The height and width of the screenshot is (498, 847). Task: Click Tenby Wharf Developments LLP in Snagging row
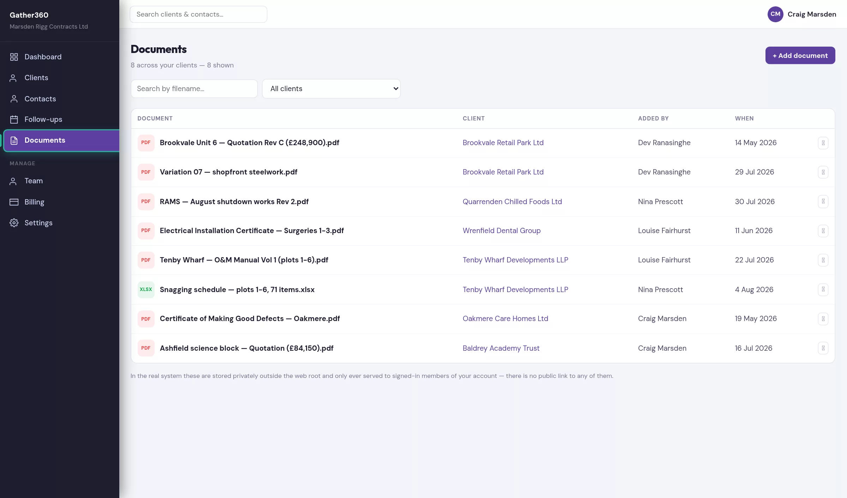pyautogui.click(x=515, y=290)
